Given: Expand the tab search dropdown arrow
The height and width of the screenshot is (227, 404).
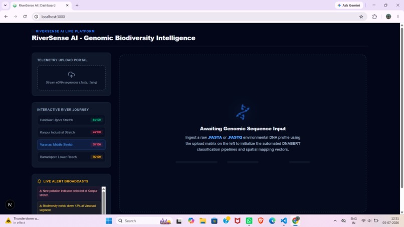Looking at the screenshot, I should click(x=5, y=5).
